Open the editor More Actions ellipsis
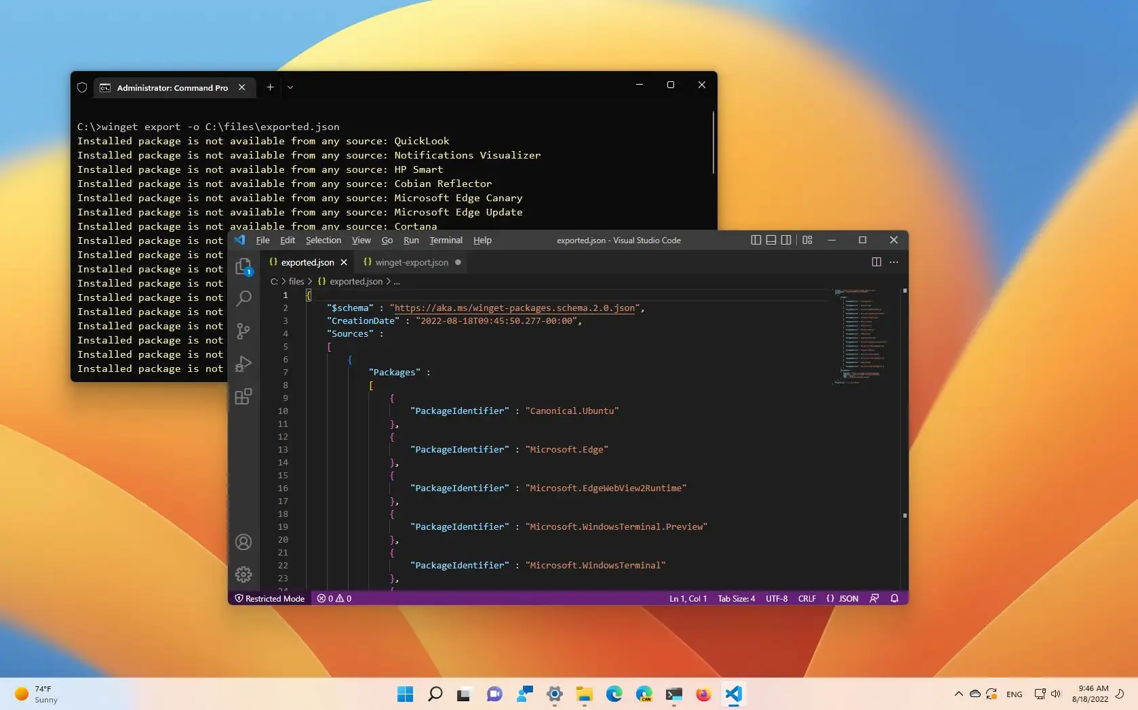This screenshot has height=710, width=1138. [894, 262]
